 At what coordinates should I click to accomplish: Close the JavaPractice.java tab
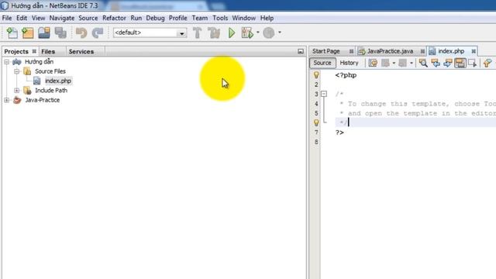tap(422, 51)
